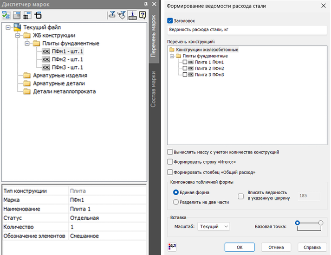Select right base point on Базовая точка control
This screenshot has height=255, width=331.
click(x=320, y=223)
